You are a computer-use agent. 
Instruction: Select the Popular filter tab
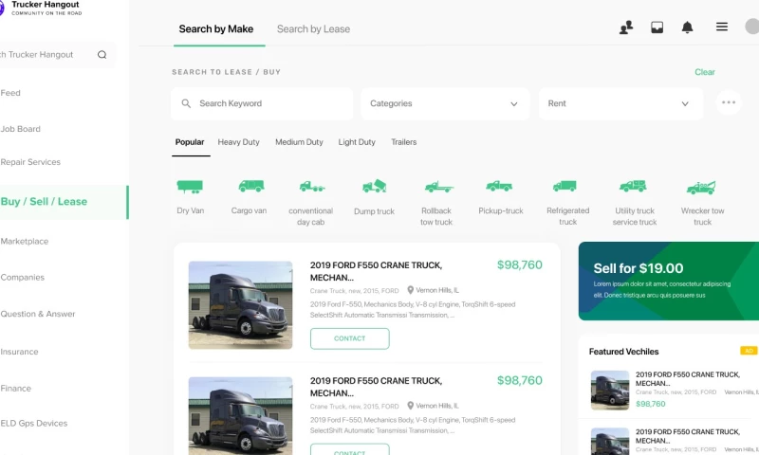click(x=190, y=142)
